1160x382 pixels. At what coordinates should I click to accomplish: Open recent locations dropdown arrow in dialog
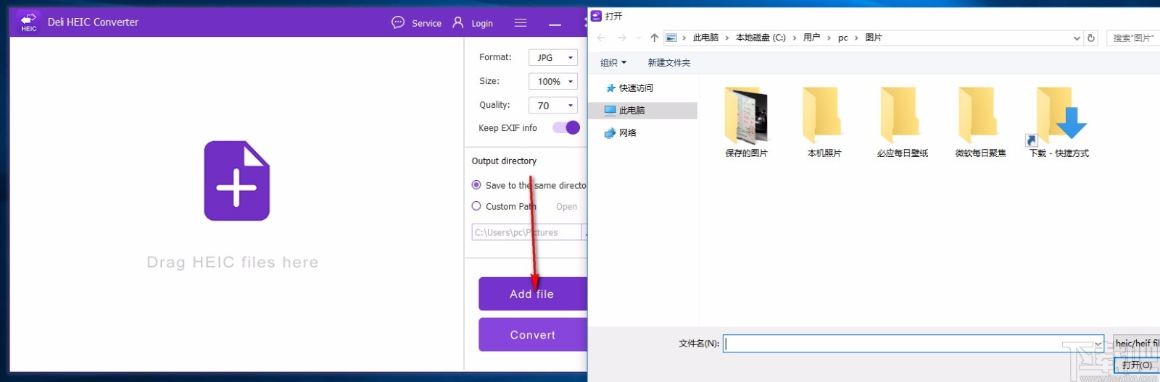coord(638,38)
